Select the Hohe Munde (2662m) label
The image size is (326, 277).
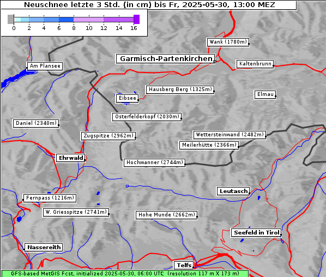pyautogui.click(x=166, y=215)
